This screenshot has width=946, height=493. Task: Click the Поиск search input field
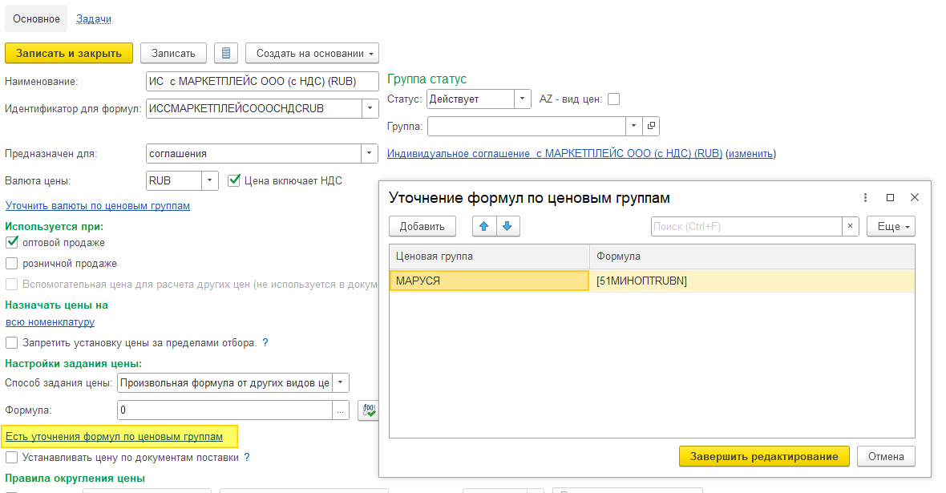coord(746,226)
